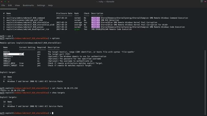Open the Bookmarks menu
Viewport: 207px width, 116px height.
28,5
